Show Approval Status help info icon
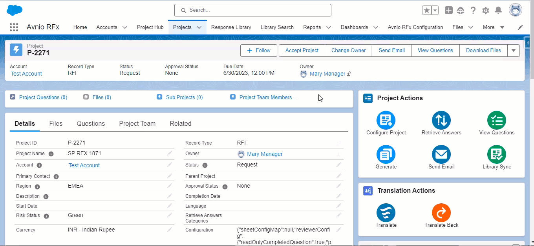This screenshot has width=534, height=246. coord(225,186)
